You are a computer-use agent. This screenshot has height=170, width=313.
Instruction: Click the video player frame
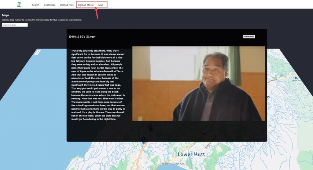coord(198,84)
